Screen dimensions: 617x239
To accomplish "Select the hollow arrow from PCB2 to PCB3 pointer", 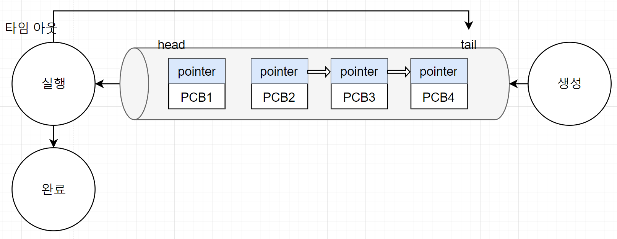I will click(319, 72).
